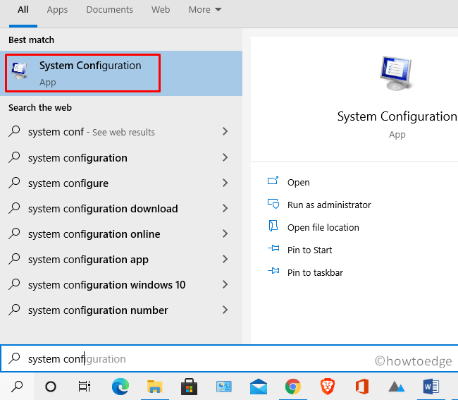Open the Mail app in the taskbar
The height and width of the screenshot is (400, 458).
tap(259, 386)
